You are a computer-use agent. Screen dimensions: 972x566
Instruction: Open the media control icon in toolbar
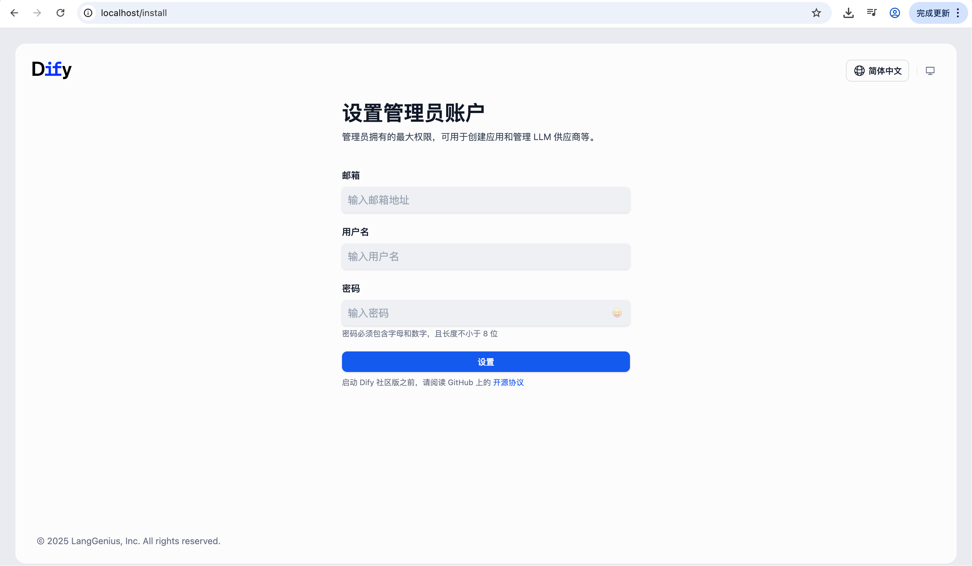pos(871,13)
